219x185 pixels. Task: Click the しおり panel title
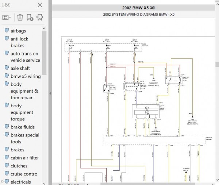click(6, 5)
